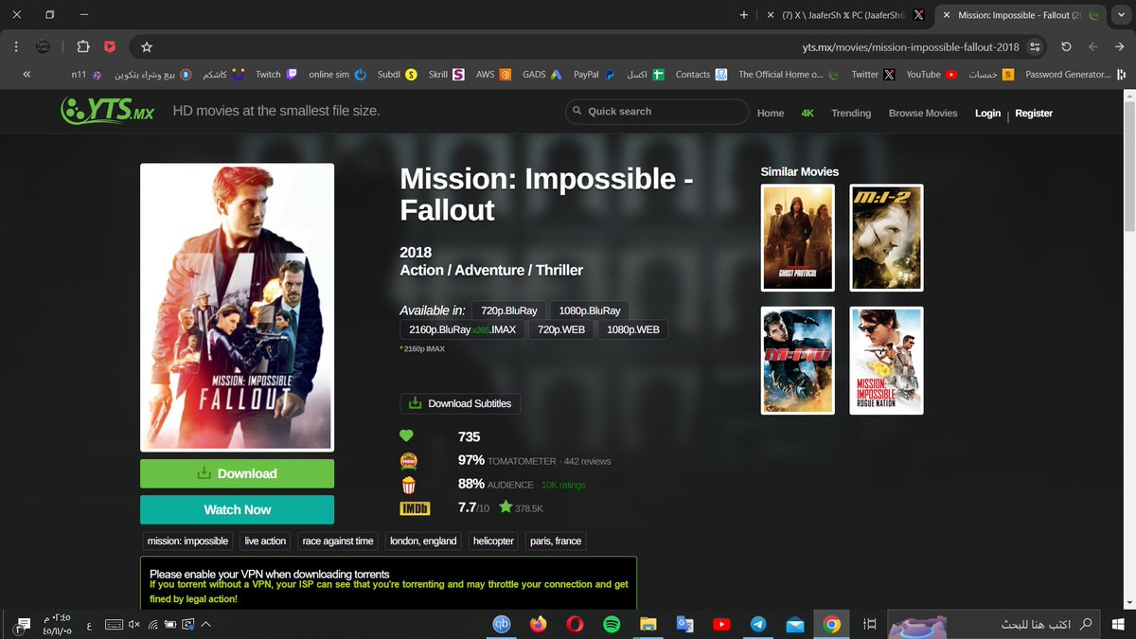The width and height of the screenshot is (1136, 639).
Task: Open the Skrill bookmark
Action: coord(446,74)
